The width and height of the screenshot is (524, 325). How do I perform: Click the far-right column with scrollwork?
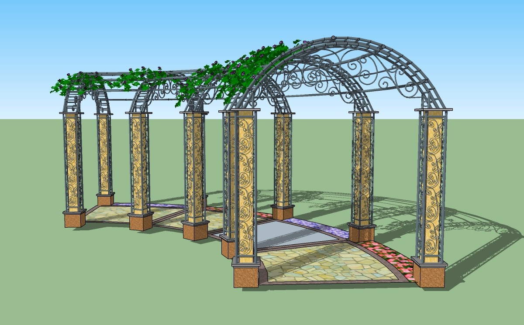[431, 183]
